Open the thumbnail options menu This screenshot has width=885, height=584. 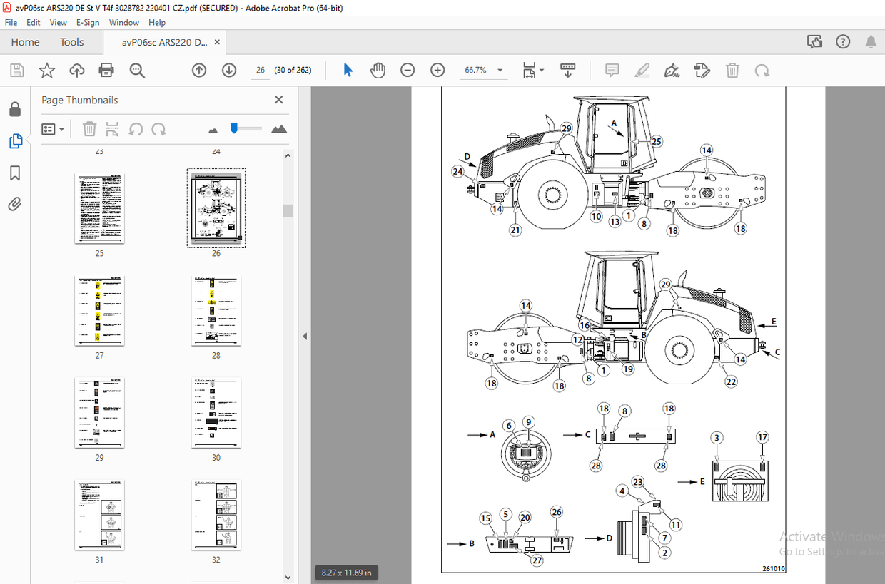coord(51,129)
